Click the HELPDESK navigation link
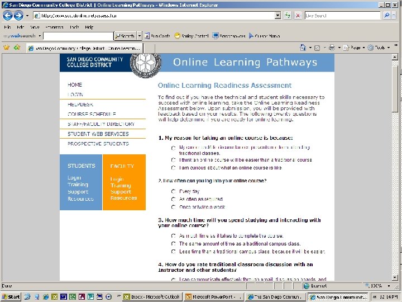 coord(80,105)
